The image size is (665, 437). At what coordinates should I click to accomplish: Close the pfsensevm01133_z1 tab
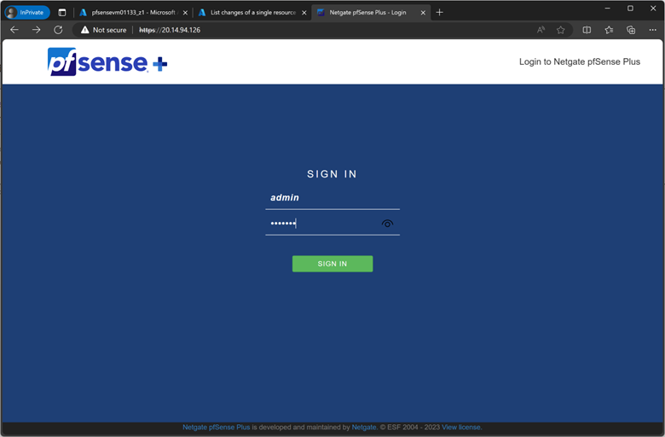[x=185, y=13]
